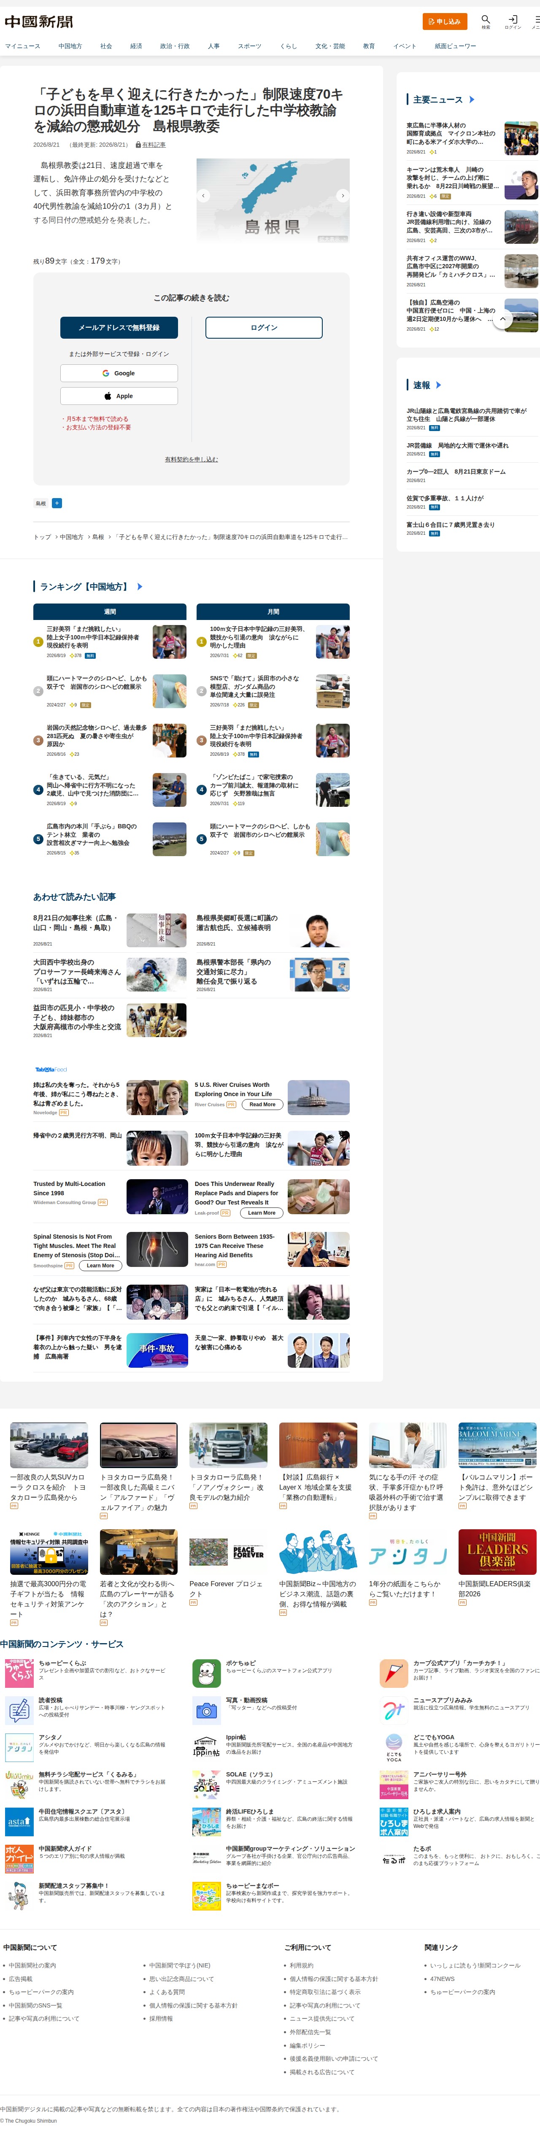Screen dimensions: 540x2137
Task: Open マイニュース in the navigation bar
Action: click(22, 46)
